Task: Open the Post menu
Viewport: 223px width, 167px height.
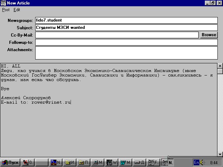Action: [x=6, y=10]
